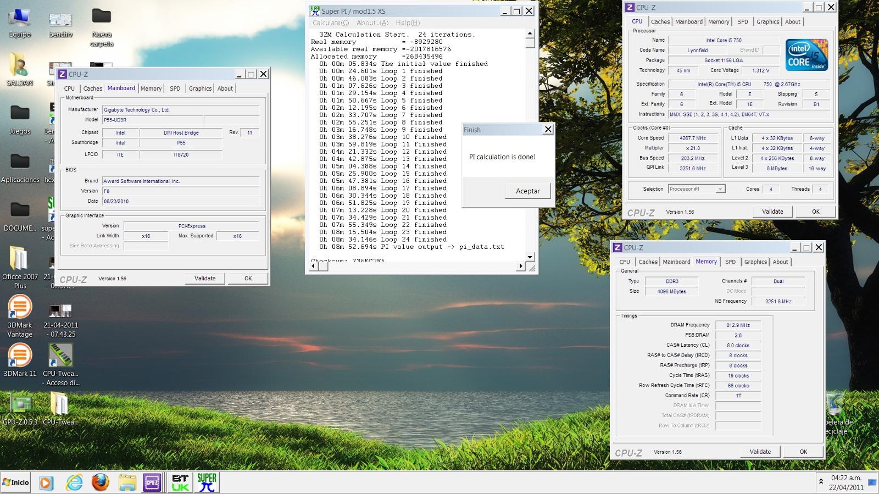Click the P55-UD3R model field
The image size is (879, 494).
click(x=153, y=120)
